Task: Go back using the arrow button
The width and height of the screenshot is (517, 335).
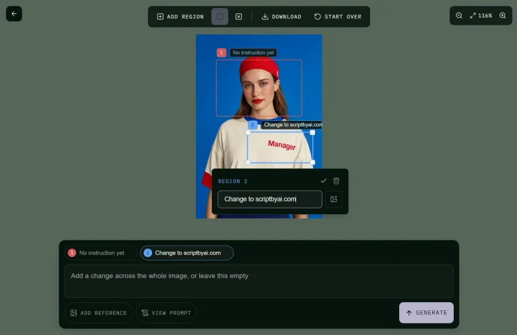Action: point(14,14)
